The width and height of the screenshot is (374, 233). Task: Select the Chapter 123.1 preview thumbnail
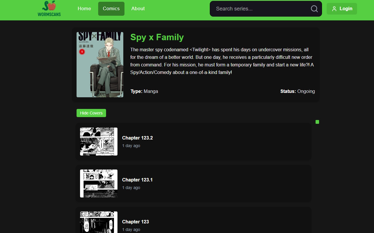coord(99,183)
